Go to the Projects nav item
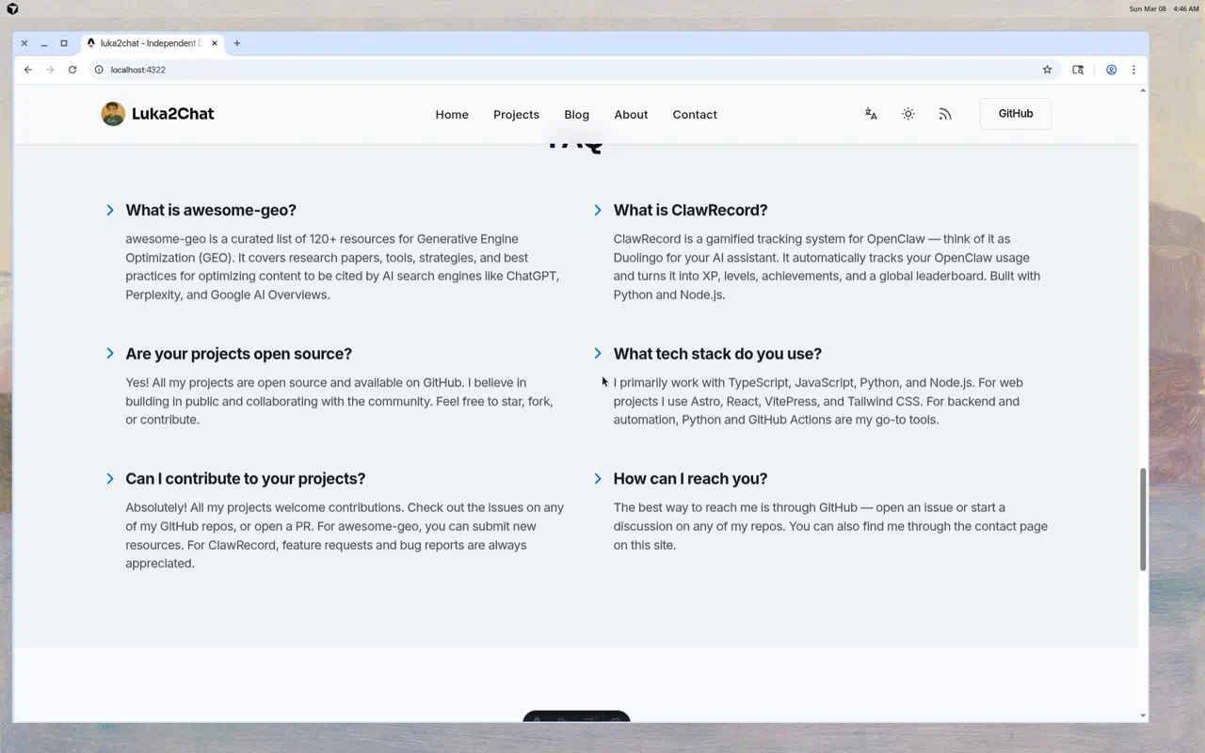The image size is (1205, 753). click(516, 115)
